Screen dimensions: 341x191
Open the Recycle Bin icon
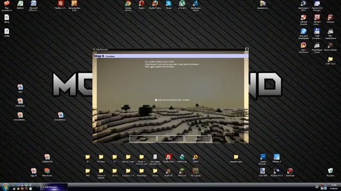[330, 172]
